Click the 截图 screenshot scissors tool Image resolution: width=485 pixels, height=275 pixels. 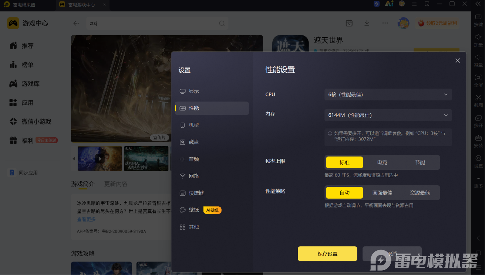tap(478, 101)
